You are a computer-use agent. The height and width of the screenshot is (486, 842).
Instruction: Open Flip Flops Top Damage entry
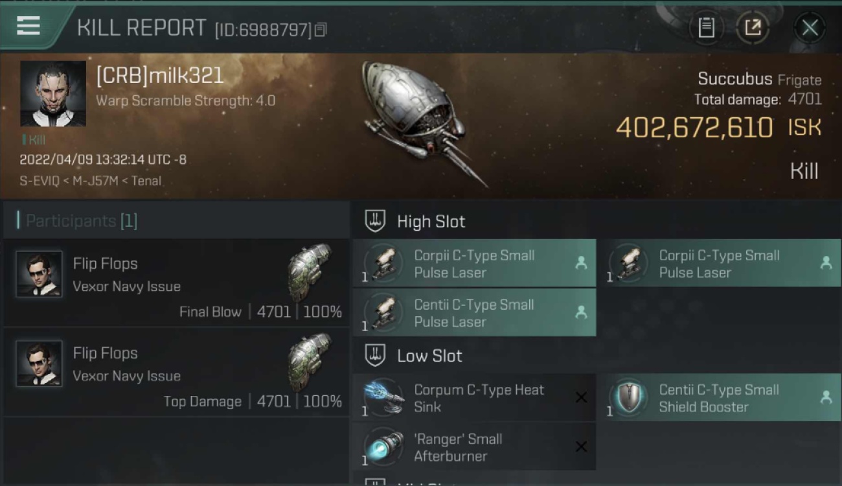coord(176,373)
